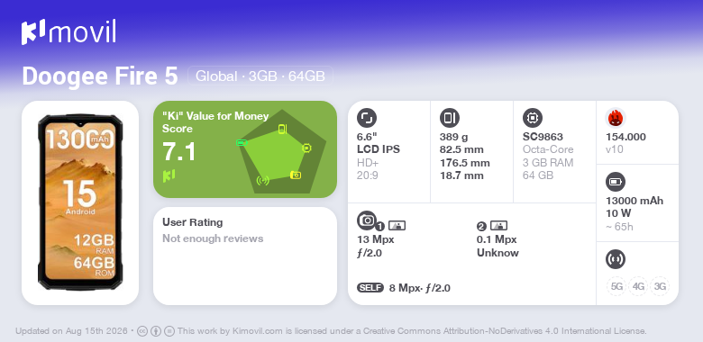Screen dimensions: 703x342
Task: Click the main camera icon
Action: [367, 220]
